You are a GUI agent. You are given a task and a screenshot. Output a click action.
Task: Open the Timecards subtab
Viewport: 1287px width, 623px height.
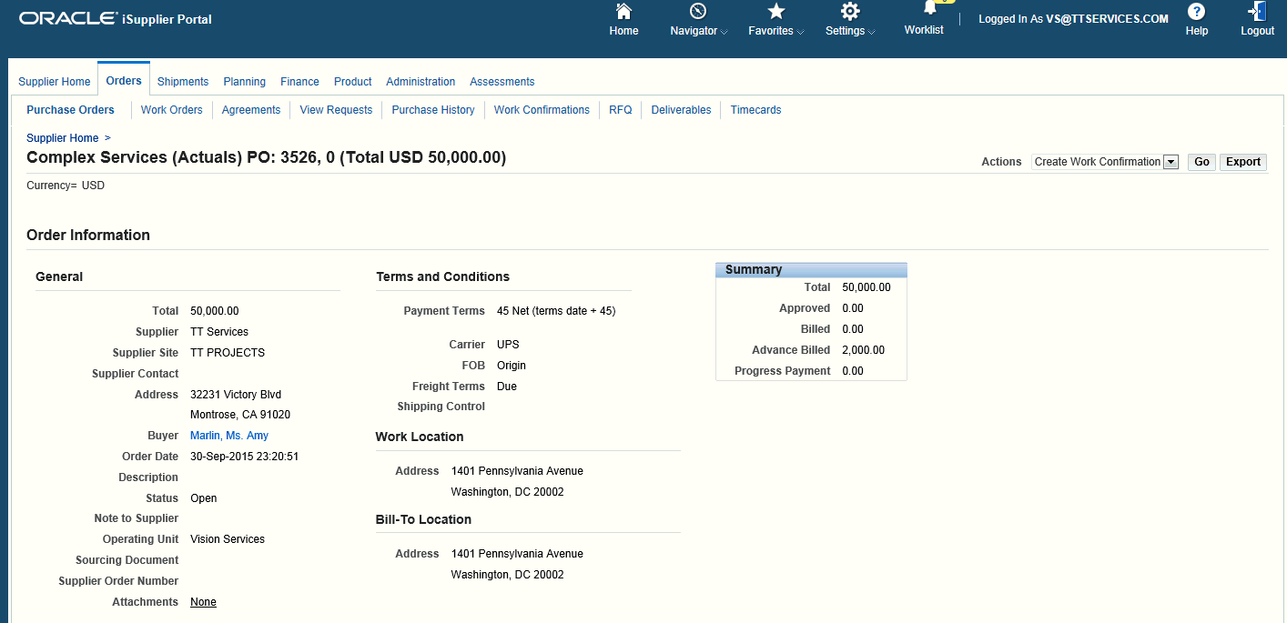(755, 110)
